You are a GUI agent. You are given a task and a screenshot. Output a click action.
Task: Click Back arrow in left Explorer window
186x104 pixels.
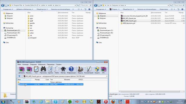[3, 5]
